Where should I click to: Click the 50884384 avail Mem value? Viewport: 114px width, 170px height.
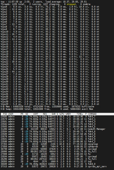[x=75, y=109]
